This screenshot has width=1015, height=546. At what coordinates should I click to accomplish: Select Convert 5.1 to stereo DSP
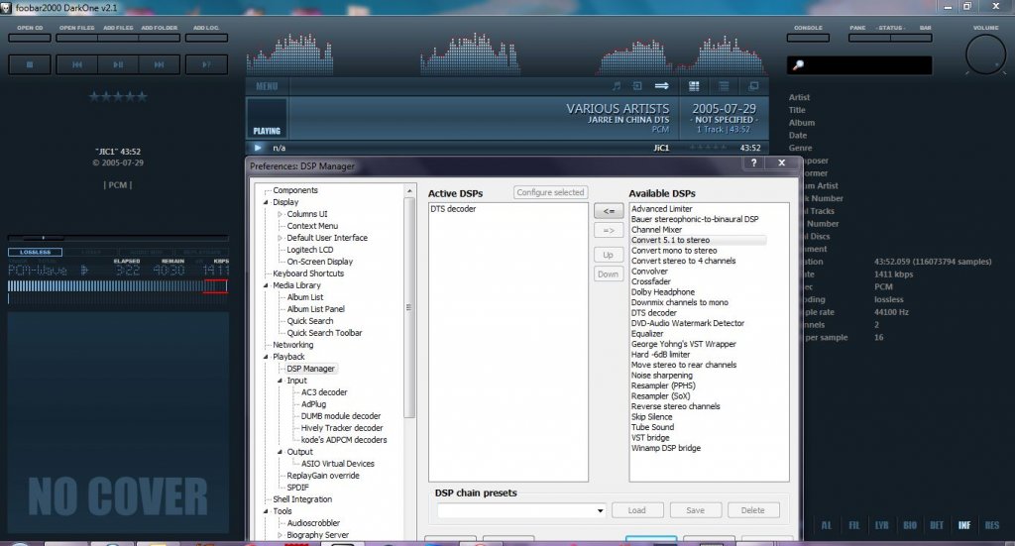698,240
